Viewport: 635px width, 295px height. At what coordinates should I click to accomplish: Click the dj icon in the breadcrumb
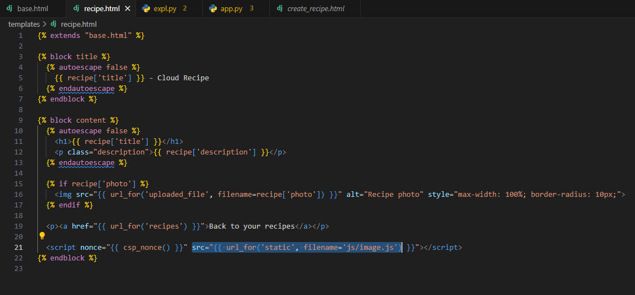point(54,24)
